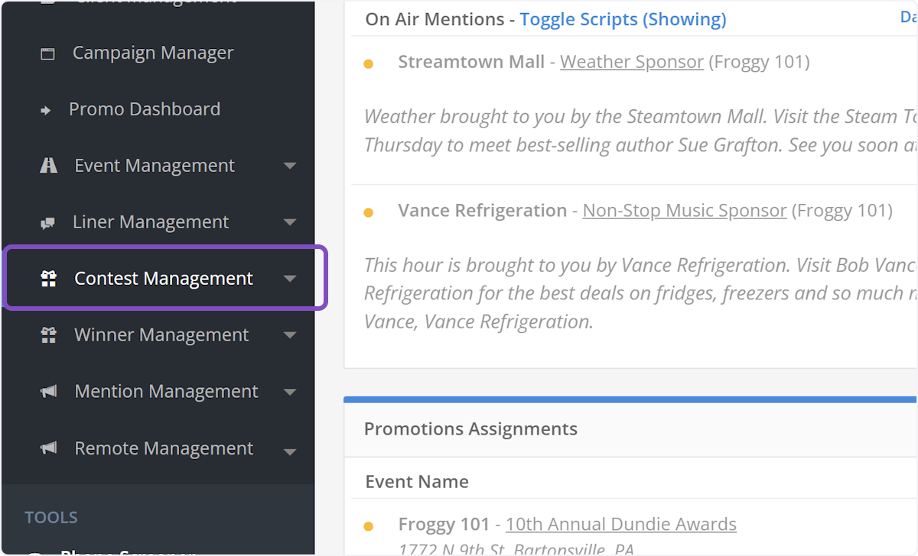
Task: Select the Campaign Manager icon in sidebar
Action: [48, 53]
